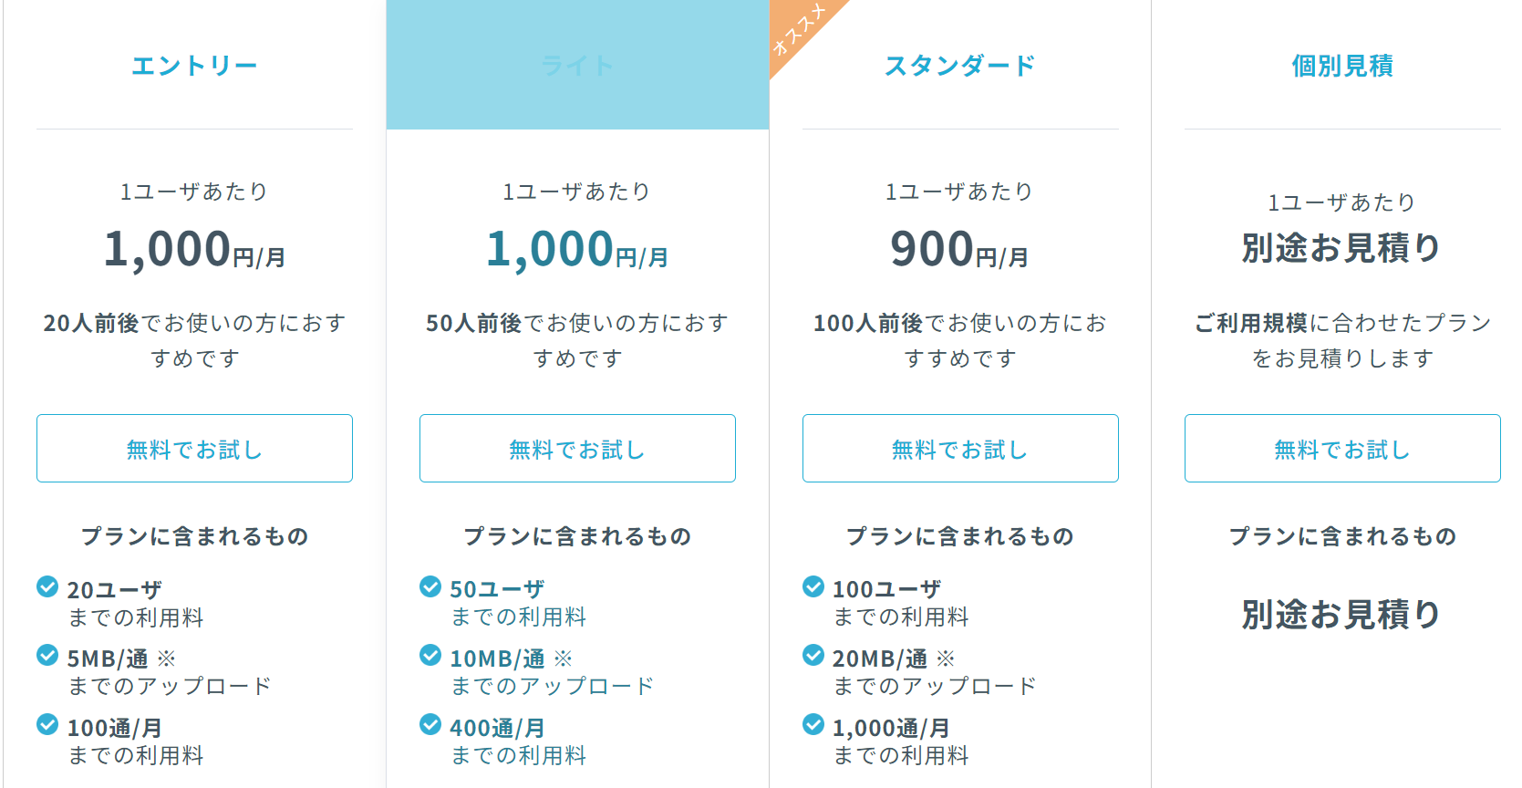
Task: Click the 20人前後 recommendation text in エントリー
Action: 194,340
